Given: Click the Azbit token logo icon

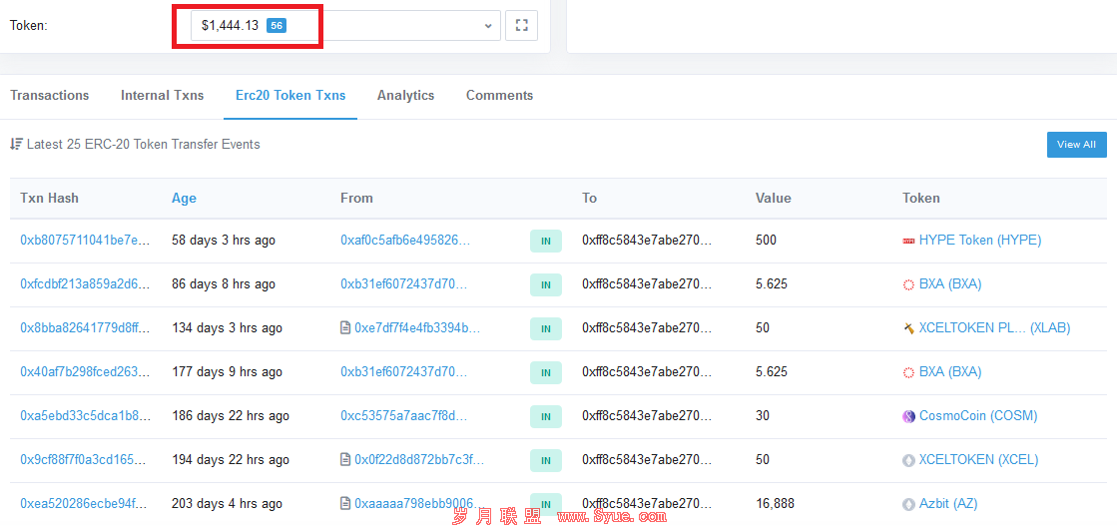Looking at the screenshot, I should 908,505.
